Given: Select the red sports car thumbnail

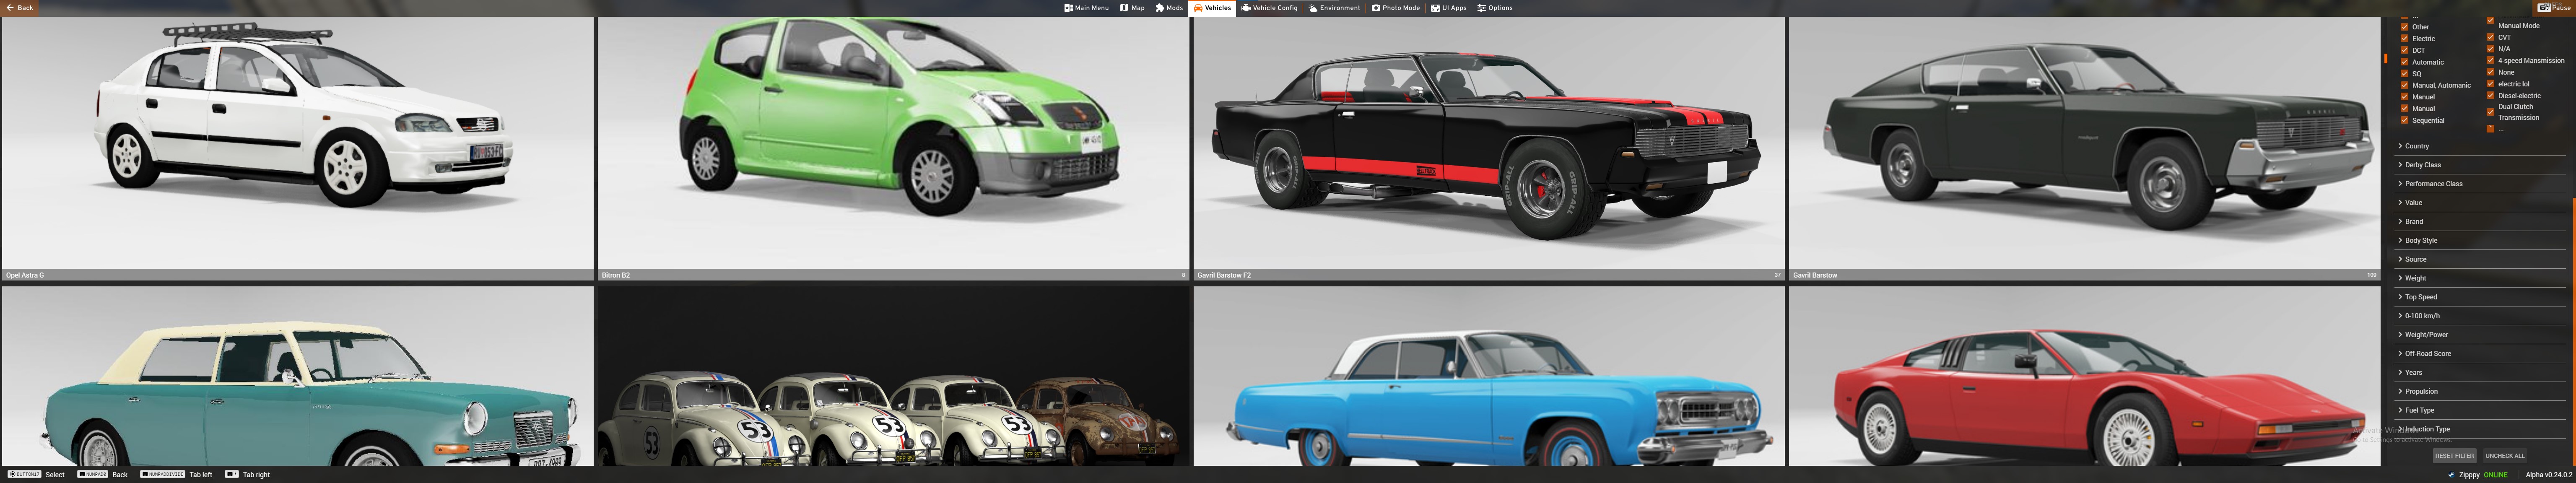Looking at the screenshot, I should pos(2084,376).
